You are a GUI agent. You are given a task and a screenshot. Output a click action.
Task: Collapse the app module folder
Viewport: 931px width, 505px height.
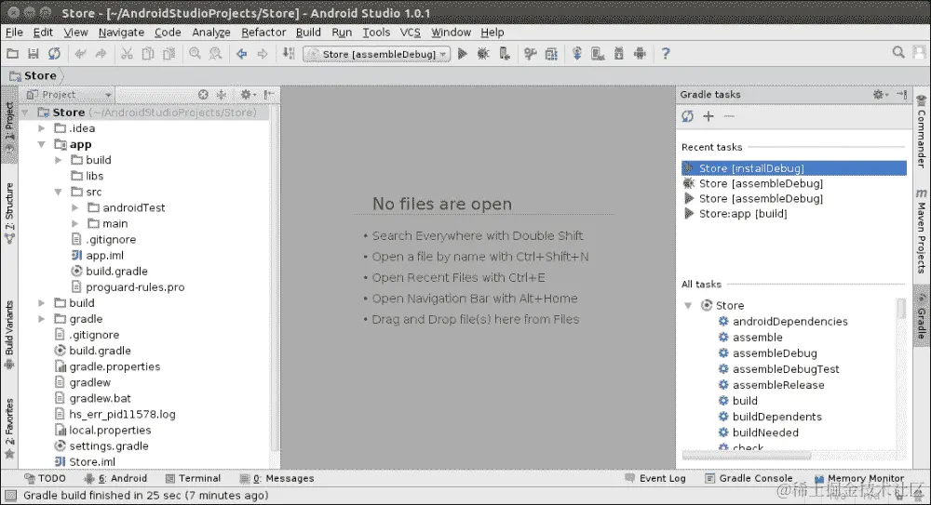pos(42,144)
